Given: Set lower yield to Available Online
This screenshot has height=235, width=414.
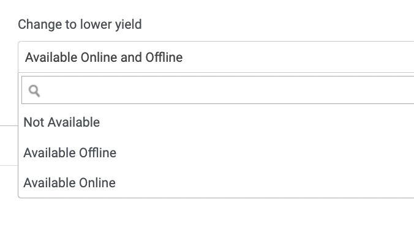Looking at the screenshot, I should pyautogui.click(x=216, y=183).
